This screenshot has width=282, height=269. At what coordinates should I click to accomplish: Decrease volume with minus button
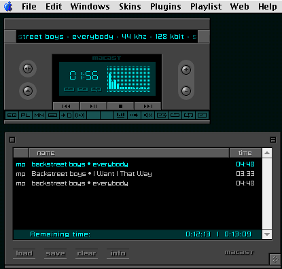[x=186, y=91]
